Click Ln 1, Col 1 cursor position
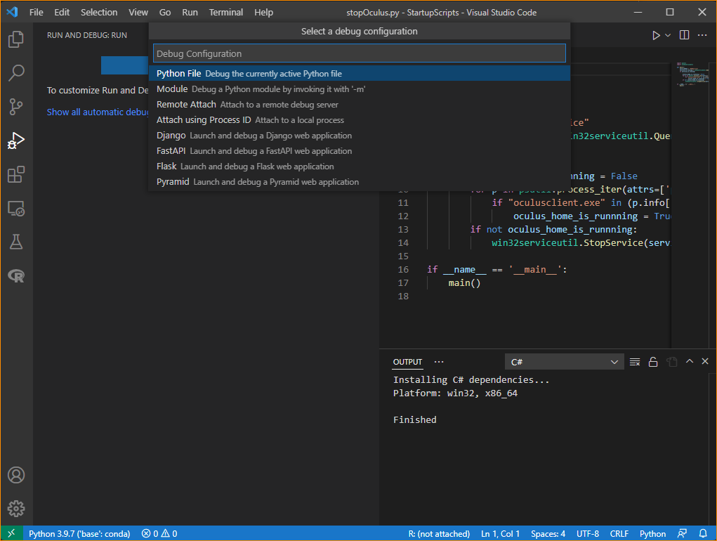 (500, 534)
